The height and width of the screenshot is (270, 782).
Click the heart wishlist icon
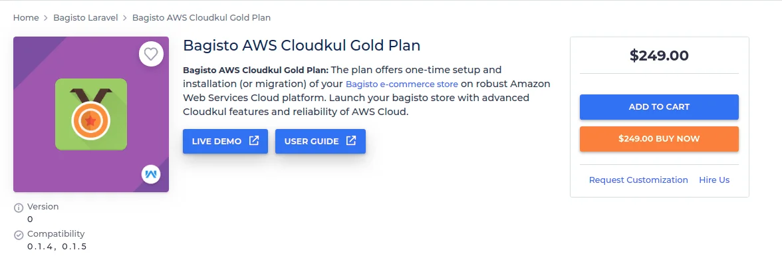tap(151, 54)
